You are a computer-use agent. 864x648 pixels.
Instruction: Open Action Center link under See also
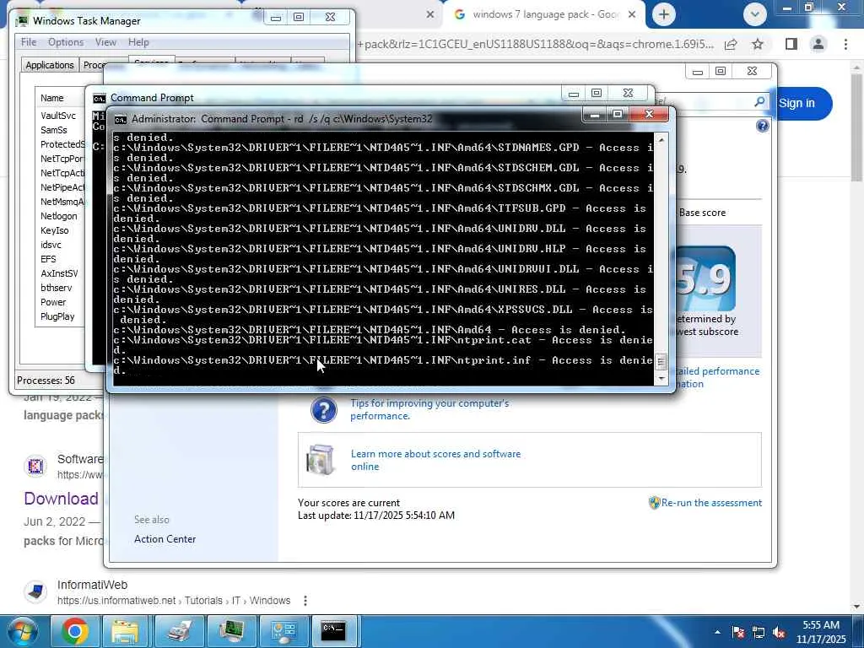165,539
